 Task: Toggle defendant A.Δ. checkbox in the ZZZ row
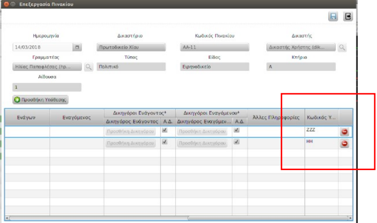pos(237,131)
